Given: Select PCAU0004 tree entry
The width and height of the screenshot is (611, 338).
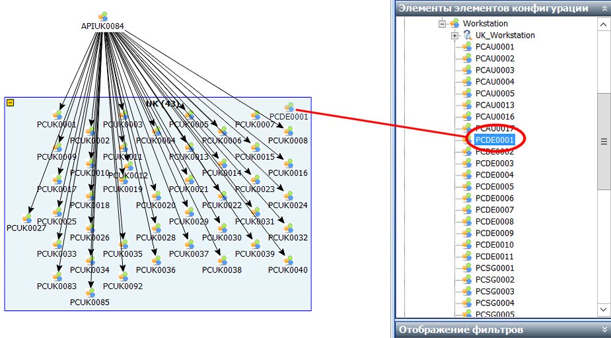Looking at the screenshot, I should coord(495,82).
